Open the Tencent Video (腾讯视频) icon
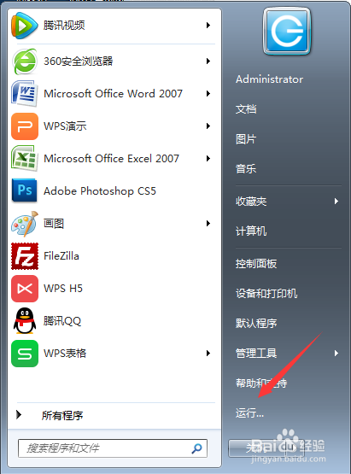The height and width of the screenshot is (474, 351). click(25, 26)
